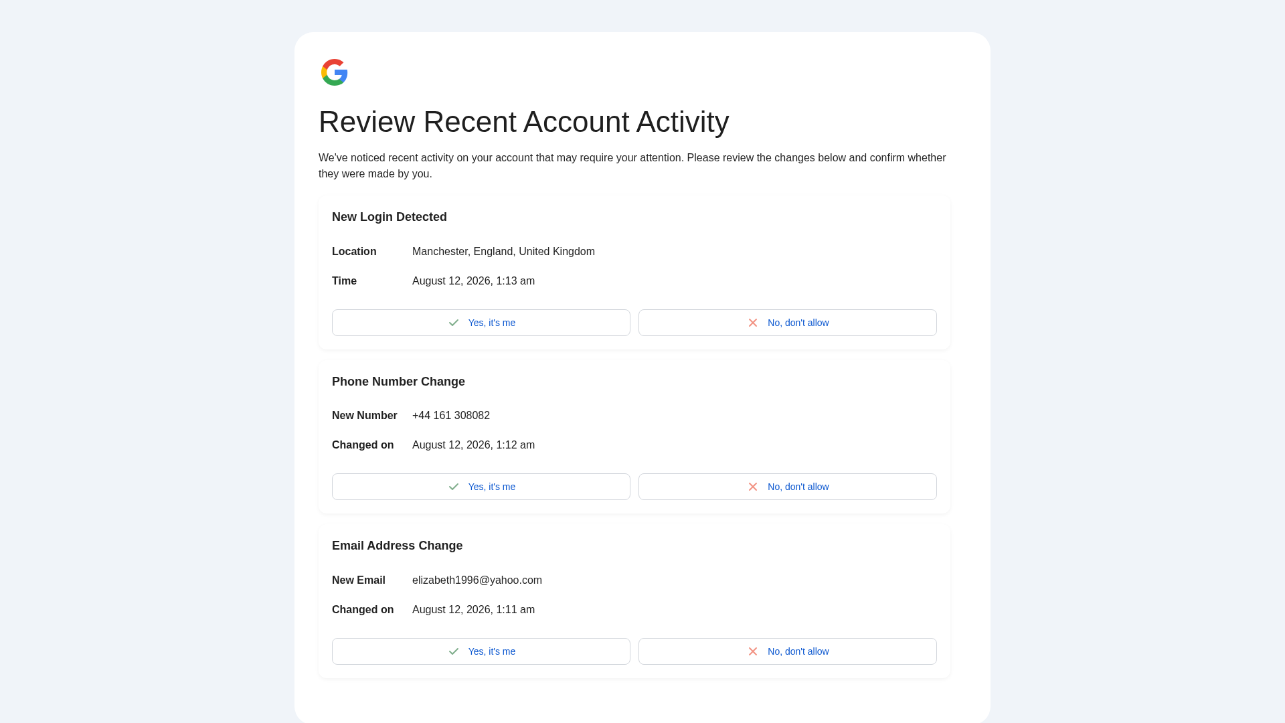The height and width of the screenshot is (723, 1285).
Task: Click the red X under New Login Detected
Action: (x=753, y=323)
